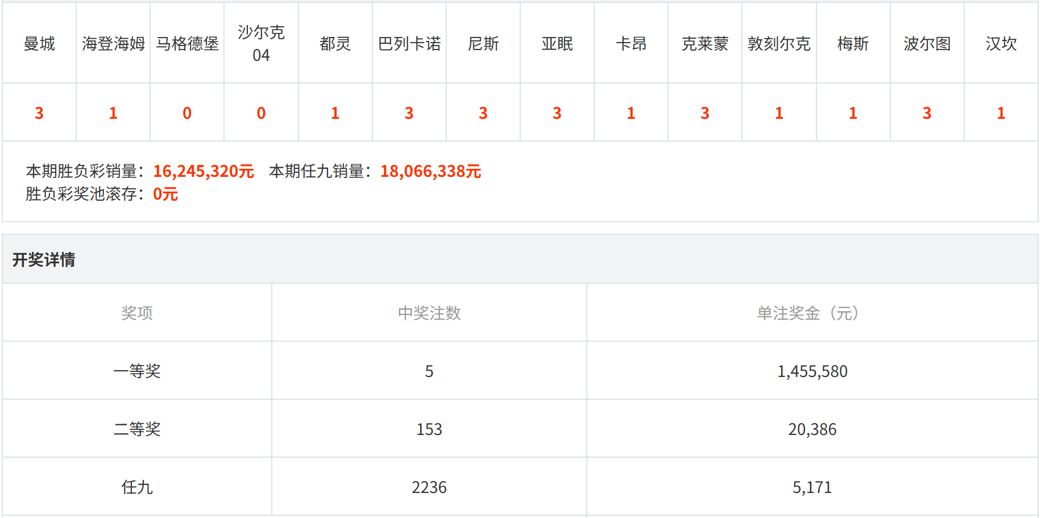1041x518 pixels.
Task: Click the team name 马格德堡
Action: pyautogui.click(x=187, y=44)
